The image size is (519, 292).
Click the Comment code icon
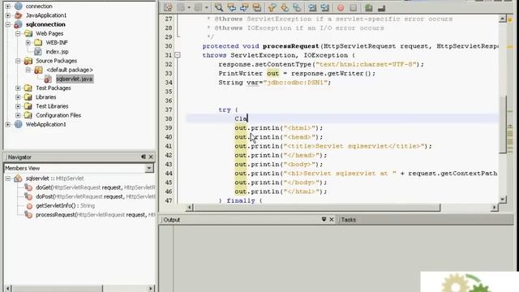[x=369, y=7]
